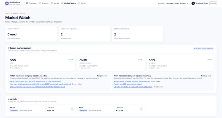Image resolution: width=222 pixels, height=118 pixels.
Task: Open the Amazon vs. Uber Technologies article link
Action: click(x=36, y=81)
